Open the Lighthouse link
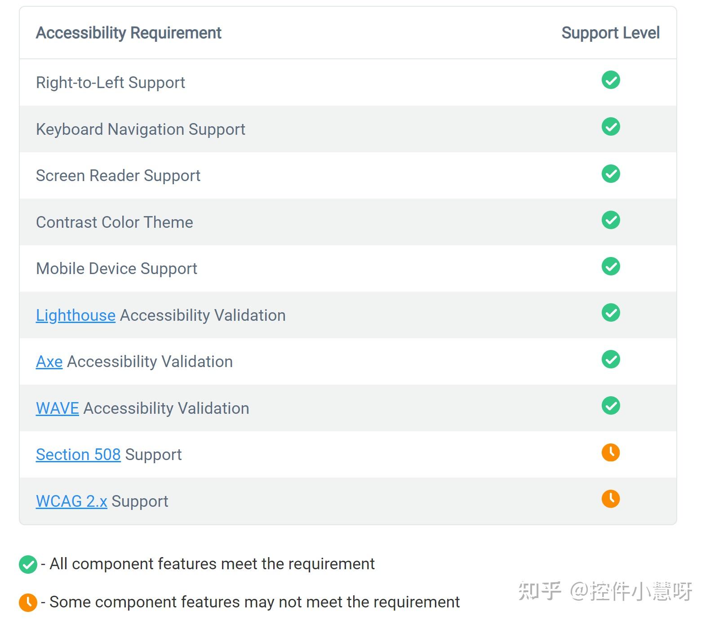Viewport: 710px width, 620px height. 75,315
